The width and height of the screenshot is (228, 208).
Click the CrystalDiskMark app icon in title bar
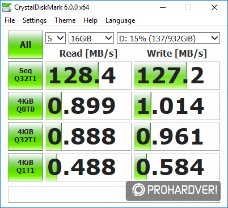pos(7,7)
